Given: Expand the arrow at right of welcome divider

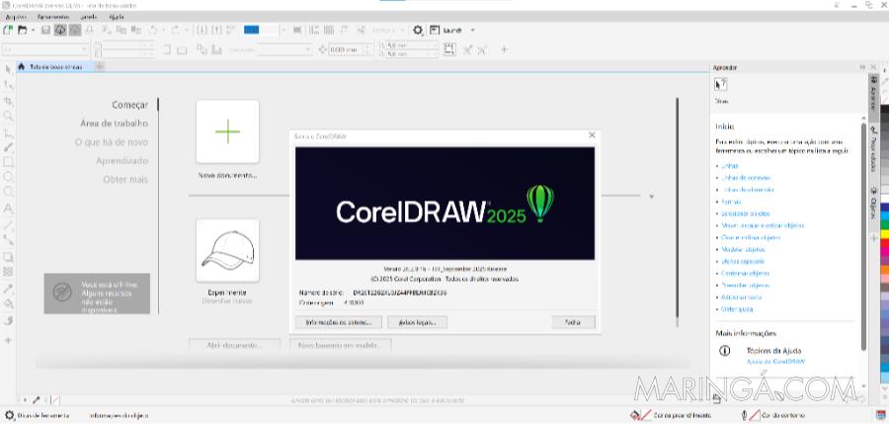Looking at the screenshot, I should (652, 197).
